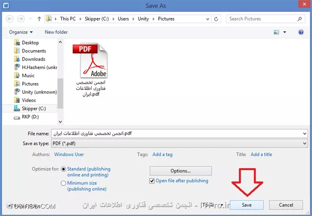Refresh the Pictures folder view
This screenshot has width=312, height=216.
point(216,19)
